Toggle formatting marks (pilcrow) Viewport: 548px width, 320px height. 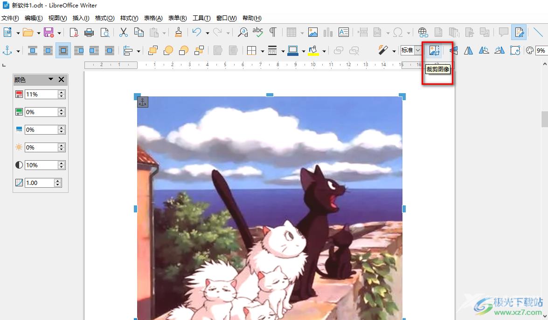(x=273, y=33)
